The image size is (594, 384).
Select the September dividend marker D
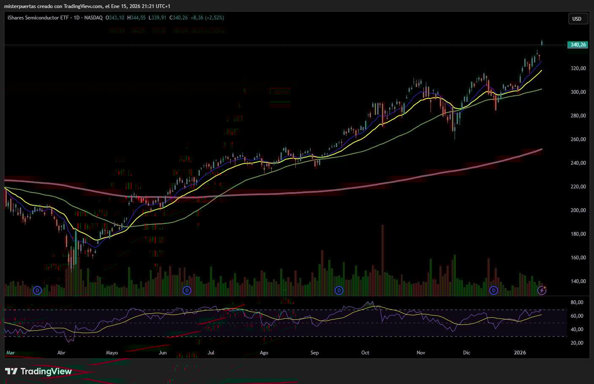(x=339, y=290)
